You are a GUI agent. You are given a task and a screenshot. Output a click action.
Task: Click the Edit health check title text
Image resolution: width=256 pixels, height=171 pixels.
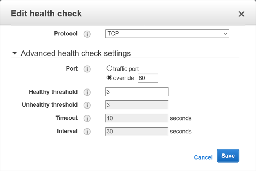(x=46, y=14)
